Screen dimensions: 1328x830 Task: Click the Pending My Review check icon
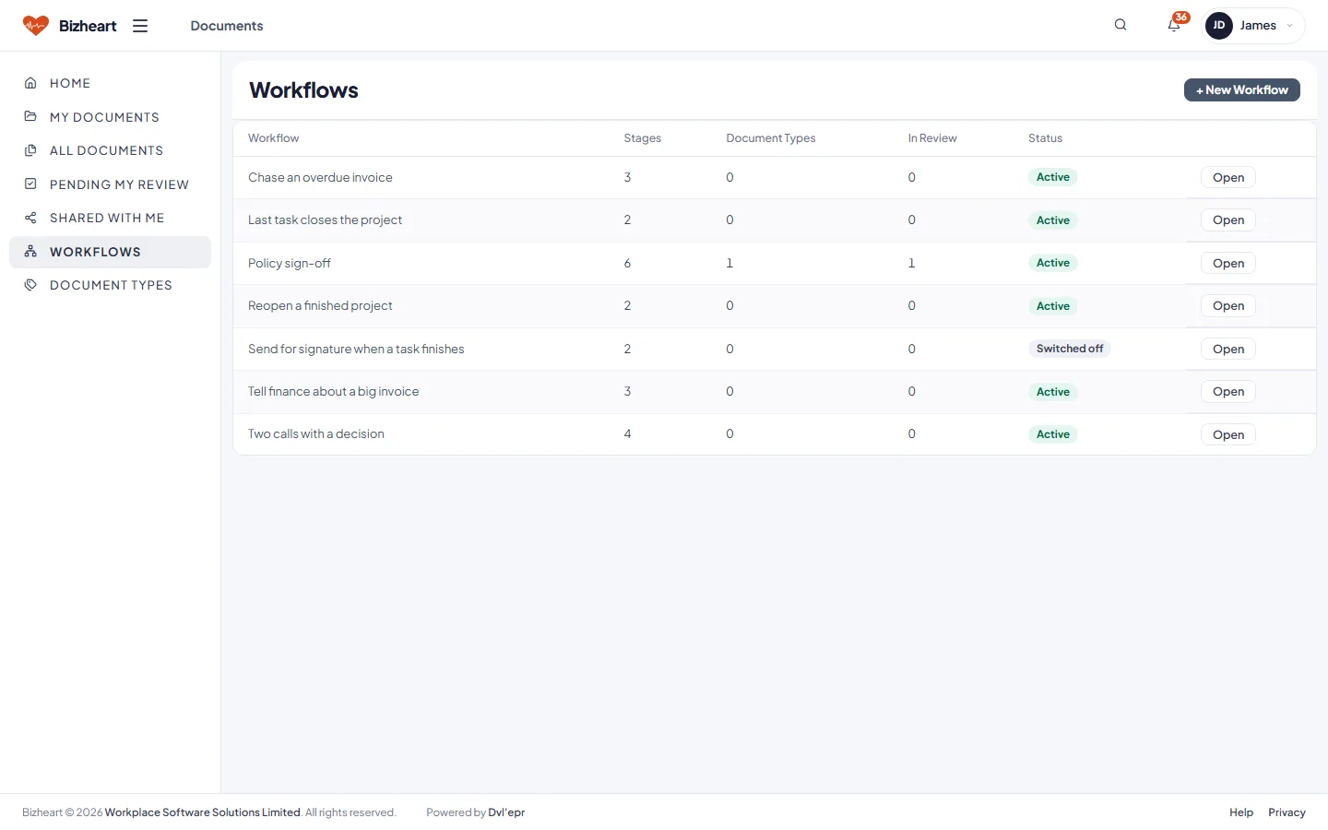[30, 184]
